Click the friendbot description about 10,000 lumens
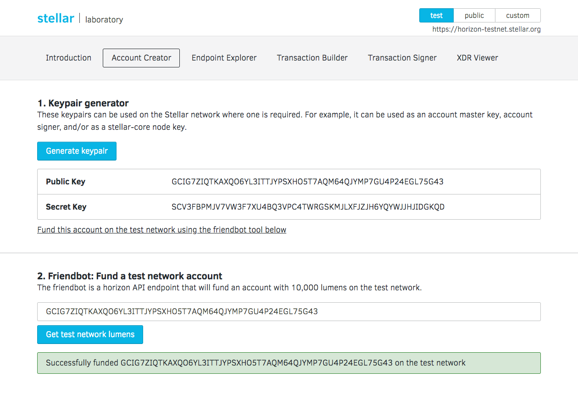The width and height of the screenshot is (578, 416). click(229, 288)
